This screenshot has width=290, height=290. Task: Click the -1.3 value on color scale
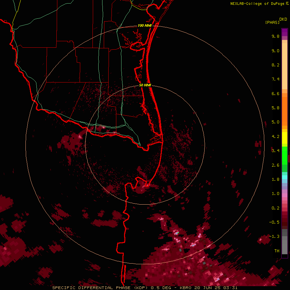[274, 237]
